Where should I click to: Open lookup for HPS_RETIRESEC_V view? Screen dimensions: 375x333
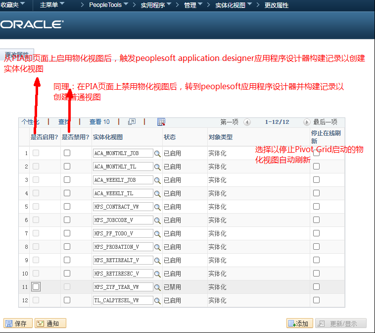[x=157, y=274]
